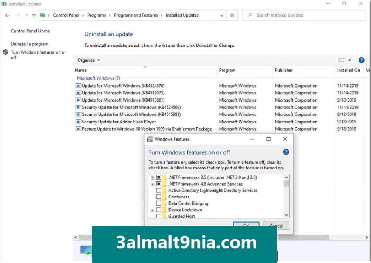The width and height of the screenshot is (371, 263).
Task: Sort by Installed On column header
Action: [349, 70]
